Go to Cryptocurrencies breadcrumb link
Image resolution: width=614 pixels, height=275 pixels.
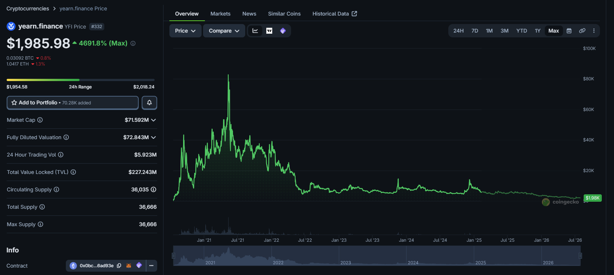(28, 9)
